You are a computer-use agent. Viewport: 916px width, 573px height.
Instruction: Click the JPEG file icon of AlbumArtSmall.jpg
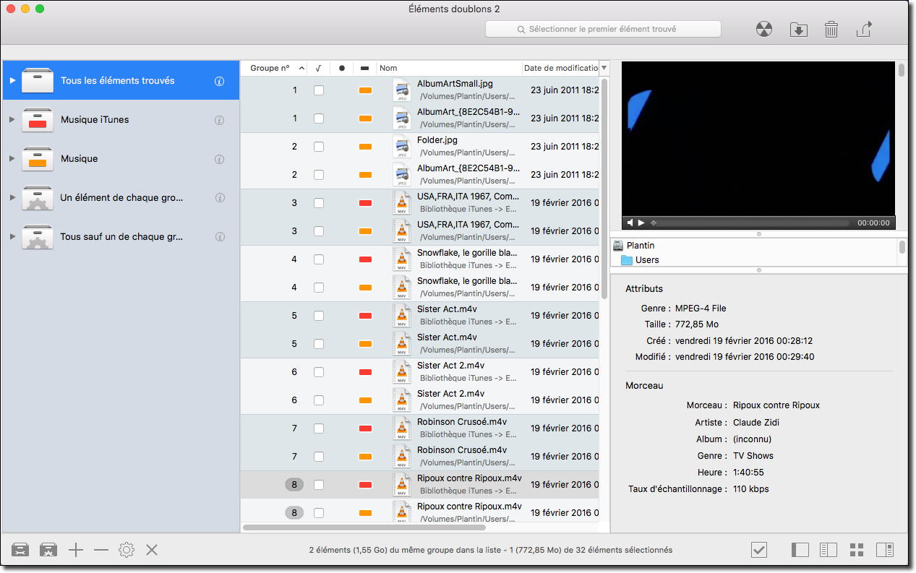(x=402, y=90)
